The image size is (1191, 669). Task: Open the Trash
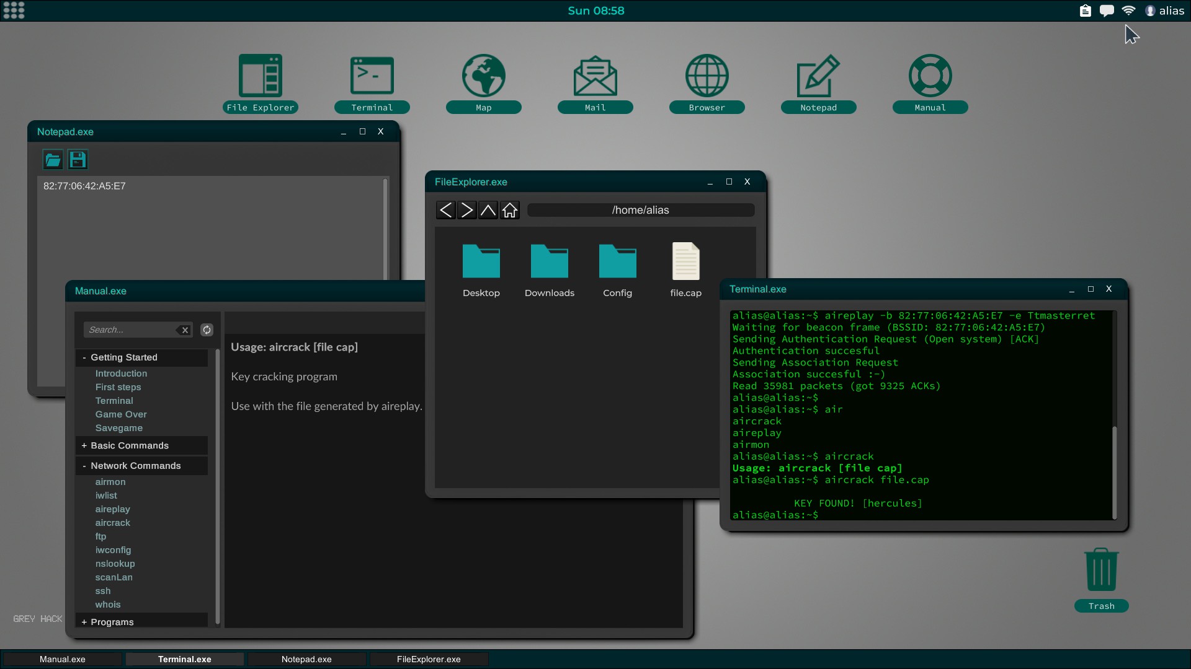1100,569
